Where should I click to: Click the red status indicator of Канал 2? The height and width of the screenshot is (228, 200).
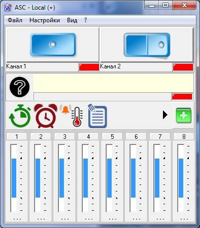point(183,67)
